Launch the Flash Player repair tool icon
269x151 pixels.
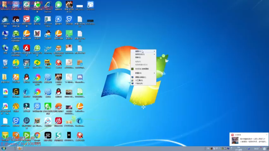coord(16,21)
